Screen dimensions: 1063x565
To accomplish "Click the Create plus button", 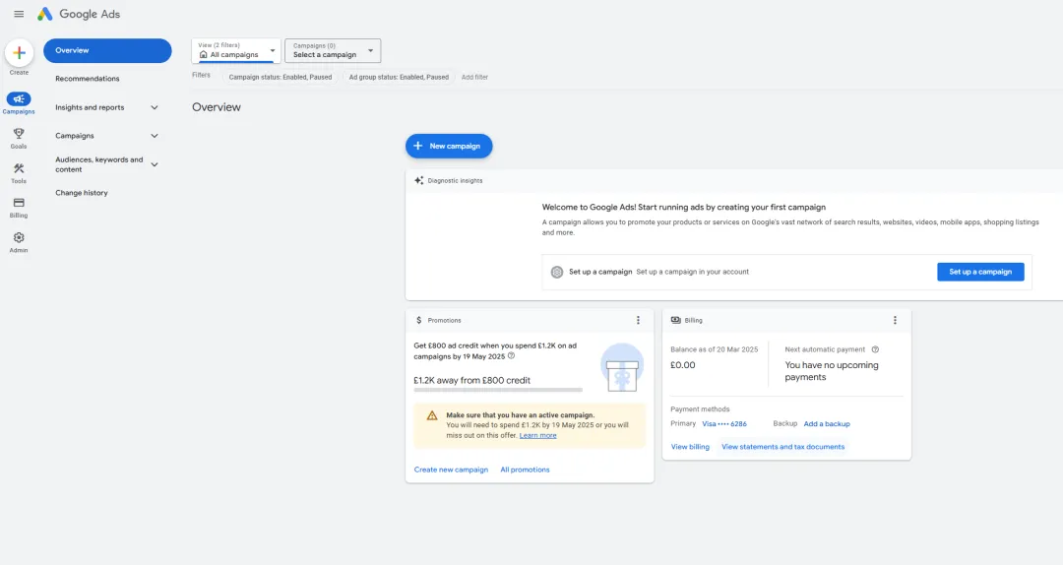I will [19, 53].
